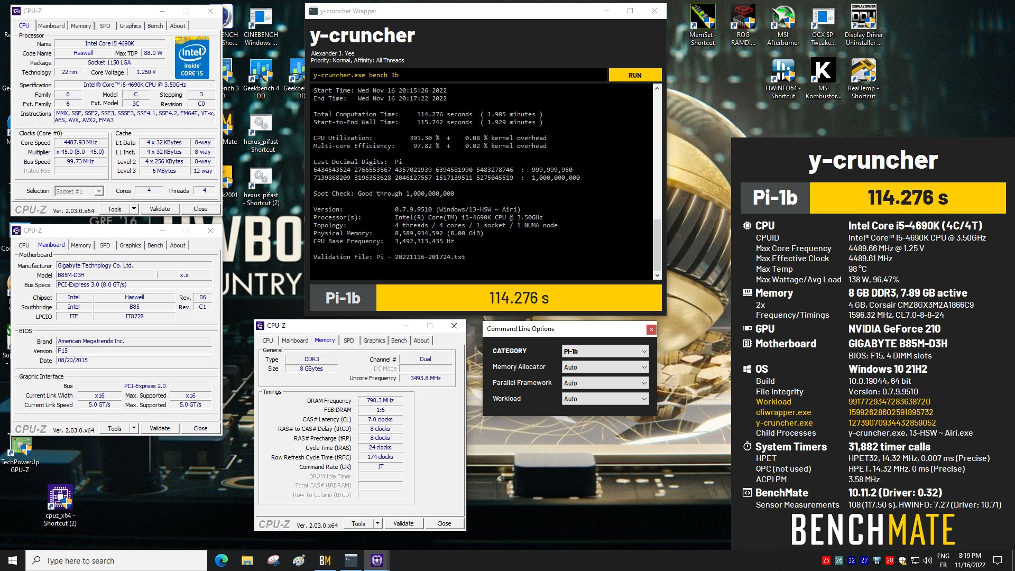
Task: Open About tab in Memory CPU-Z window
Action: 421,340
